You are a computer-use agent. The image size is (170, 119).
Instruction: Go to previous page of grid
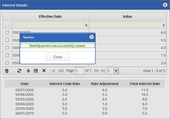61,71
